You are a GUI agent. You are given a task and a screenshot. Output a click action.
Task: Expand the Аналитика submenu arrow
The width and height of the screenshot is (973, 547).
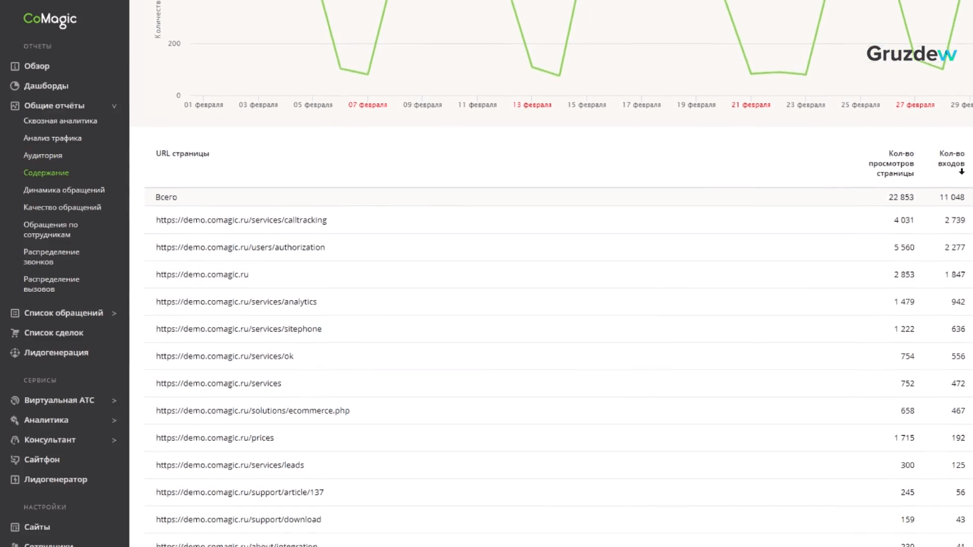point(114,421)
